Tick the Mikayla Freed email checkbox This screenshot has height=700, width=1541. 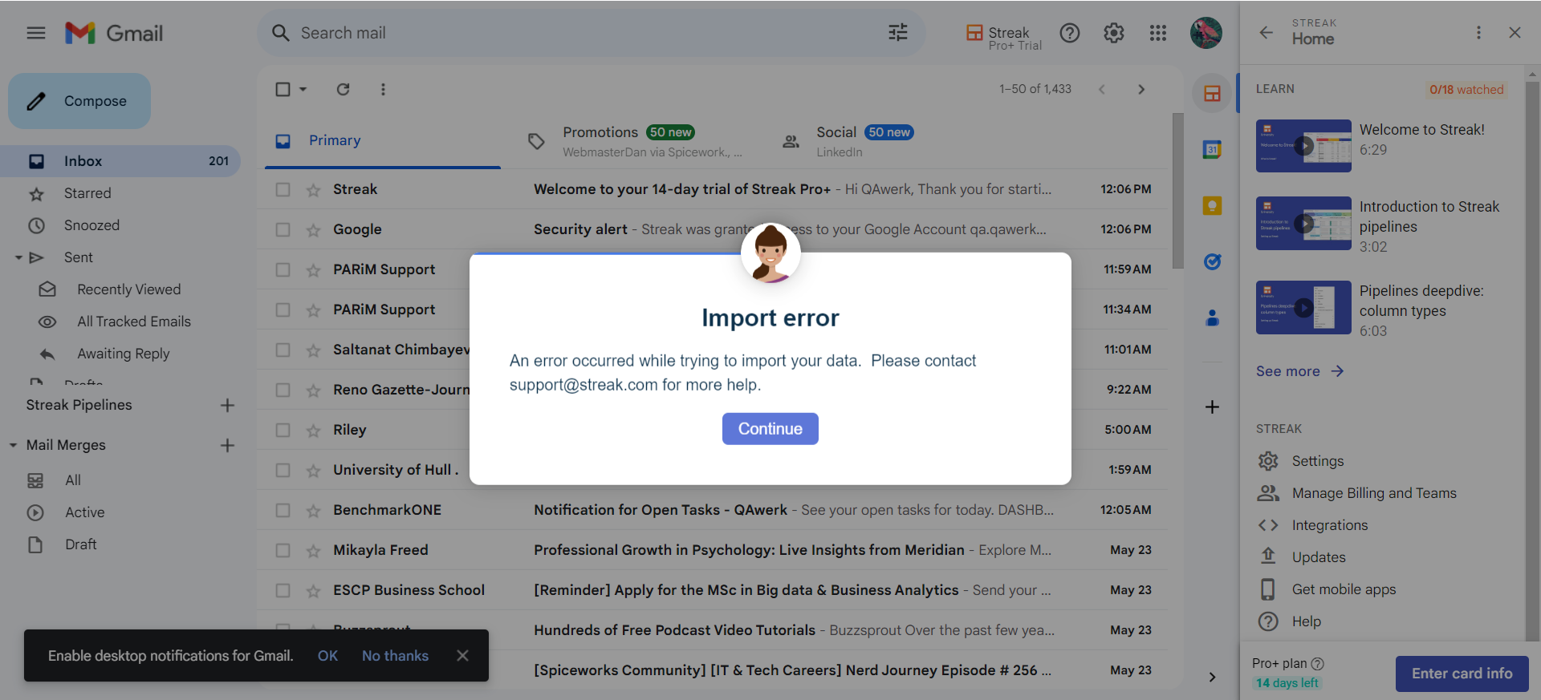tap(283, 550)
